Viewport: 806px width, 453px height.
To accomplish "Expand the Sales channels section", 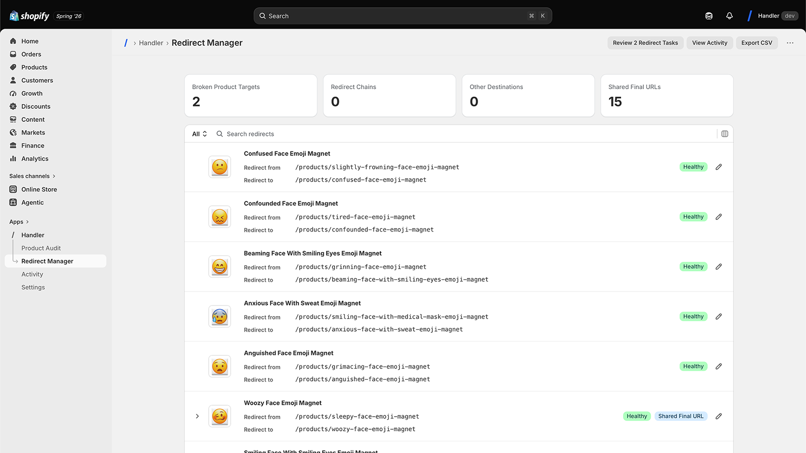I will coord(32,176).
